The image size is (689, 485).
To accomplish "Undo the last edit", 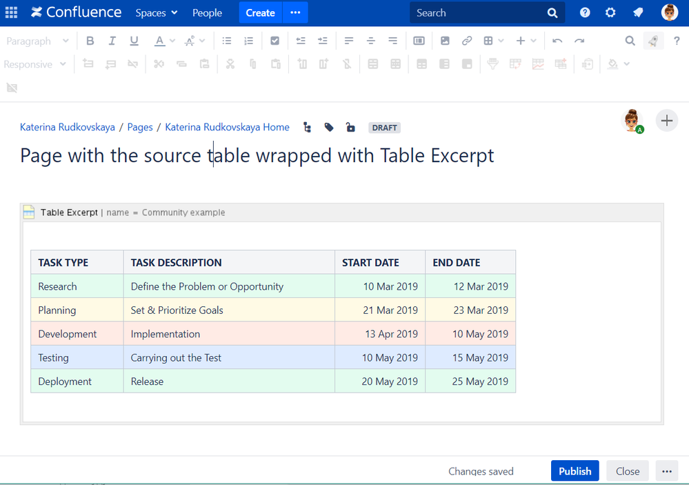I will point(557,41).
